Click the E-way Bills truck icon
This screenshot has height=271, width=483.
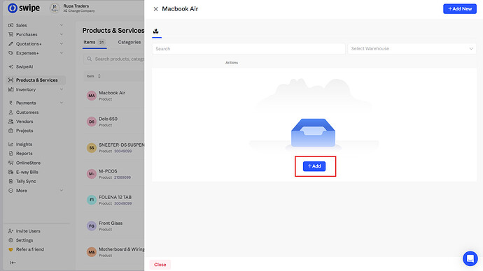pyautogui.click(x=10, y=172)
